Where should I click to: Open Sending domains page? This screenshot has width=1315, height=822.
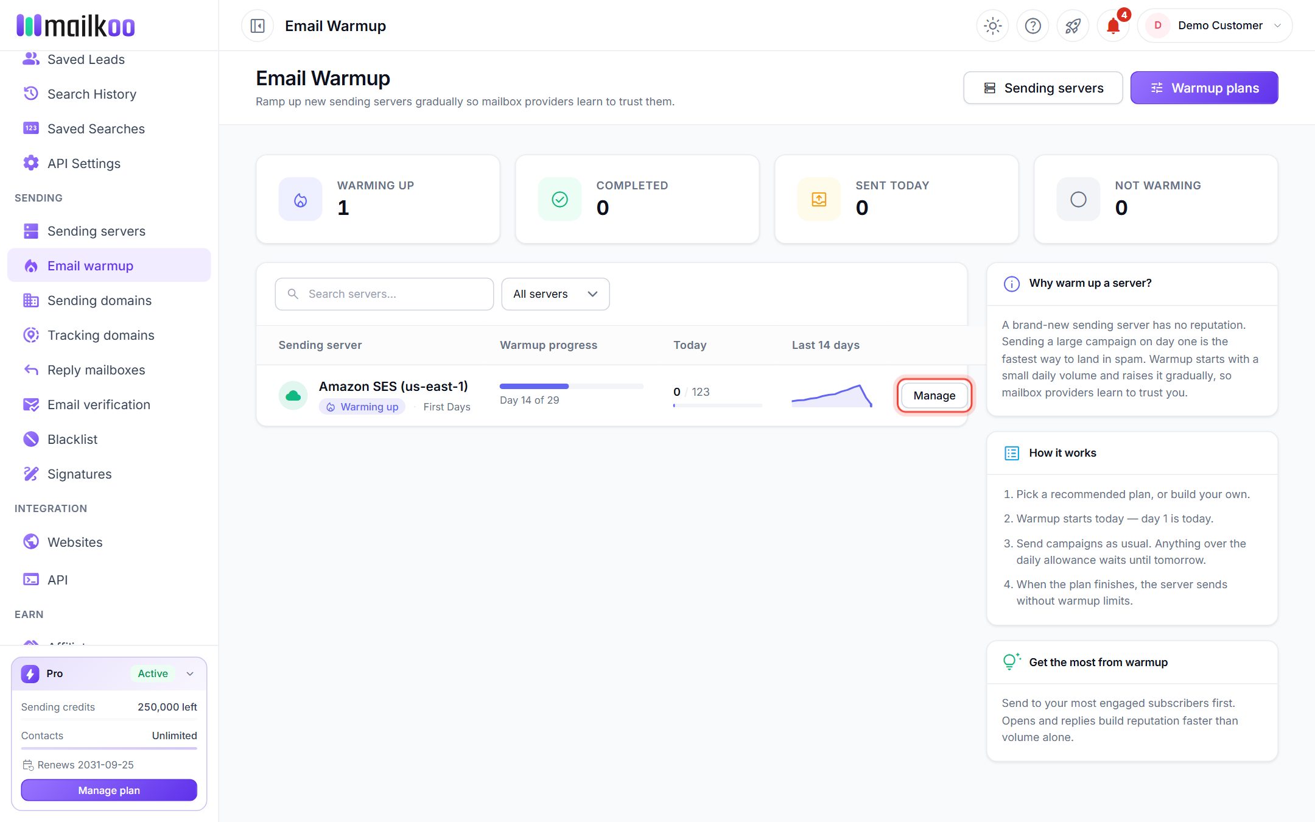coord(110,300)
